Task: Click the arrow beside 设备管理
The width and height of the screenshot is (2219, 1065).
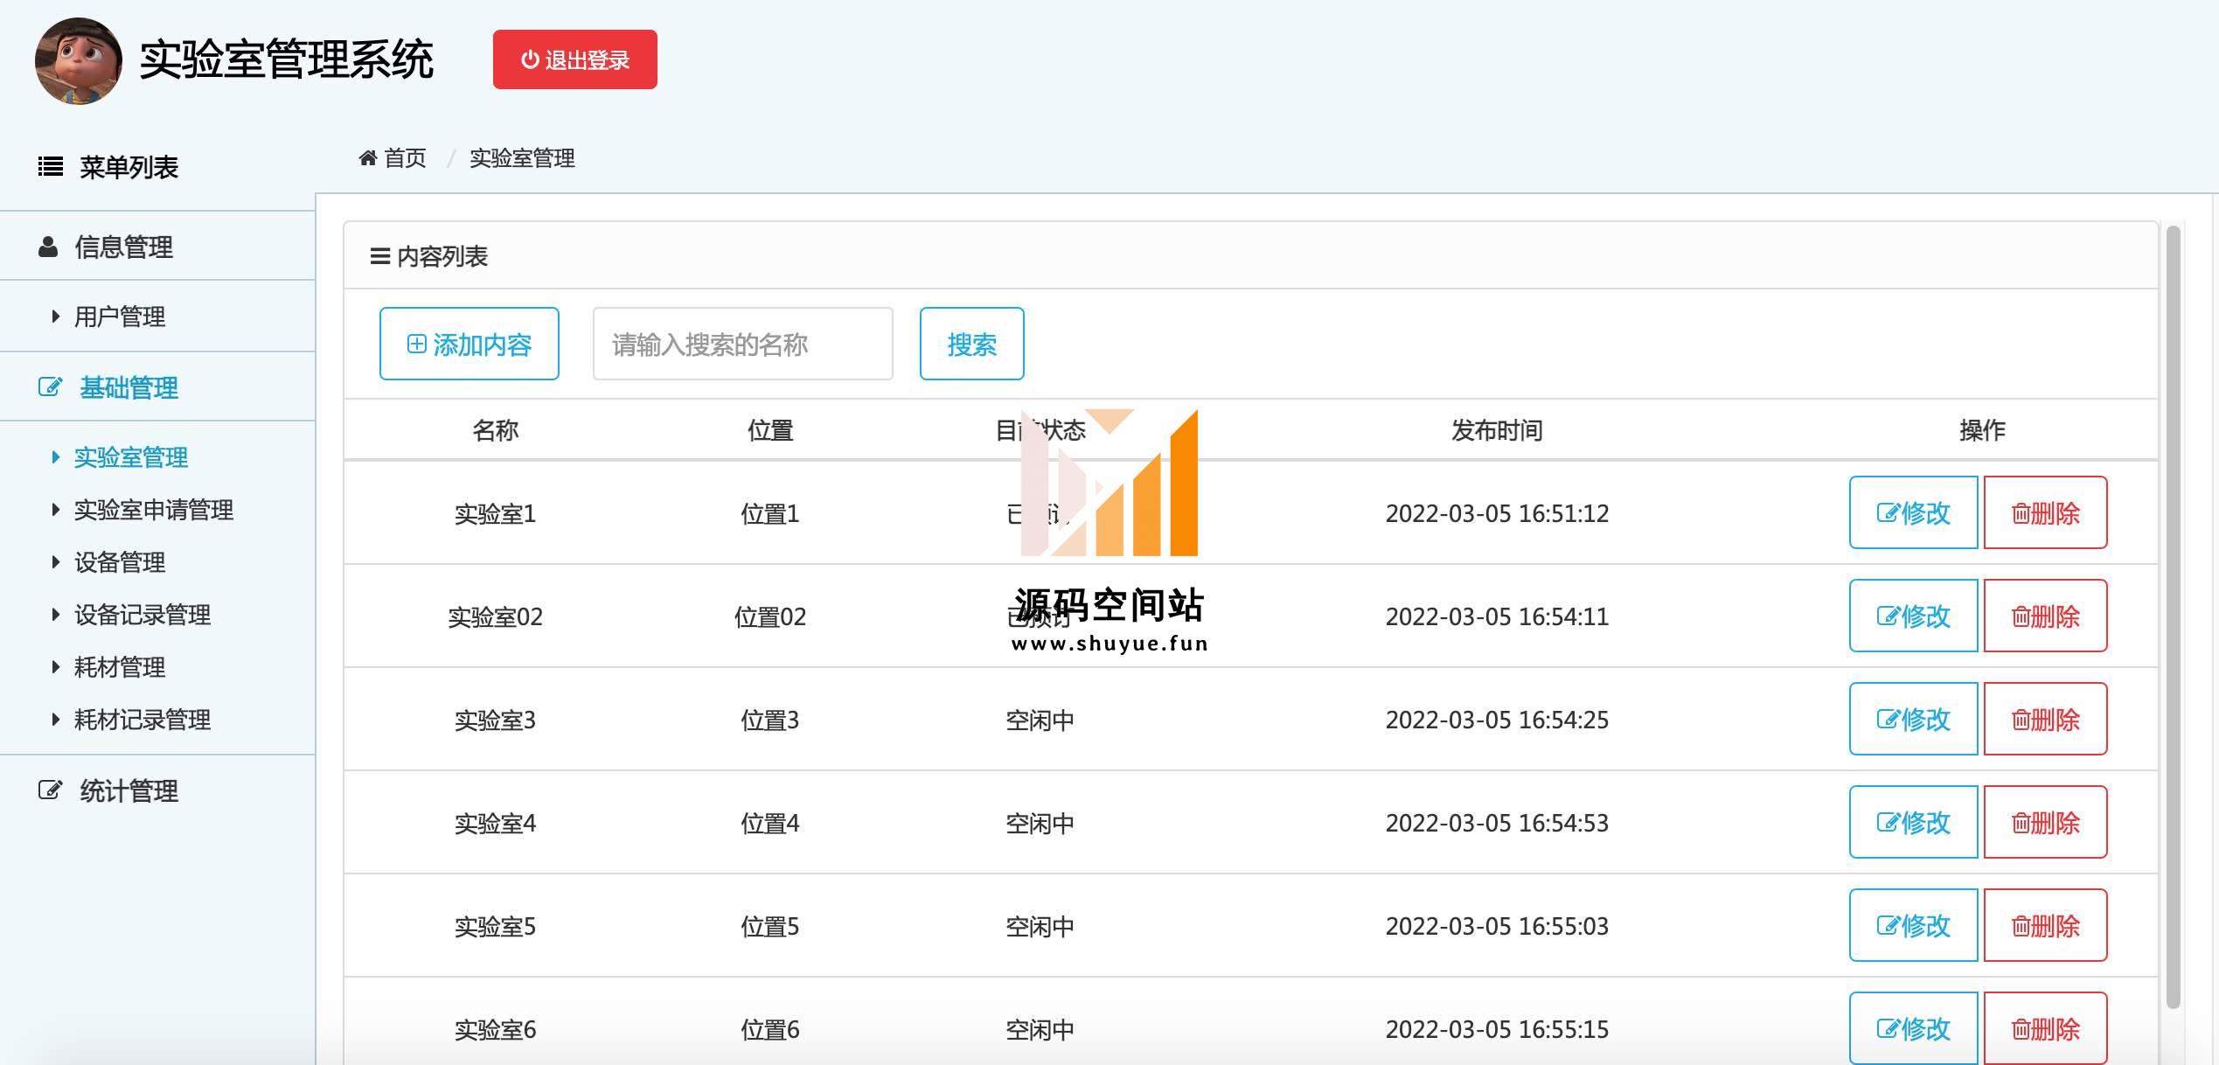Action: (x=55, y=562)
